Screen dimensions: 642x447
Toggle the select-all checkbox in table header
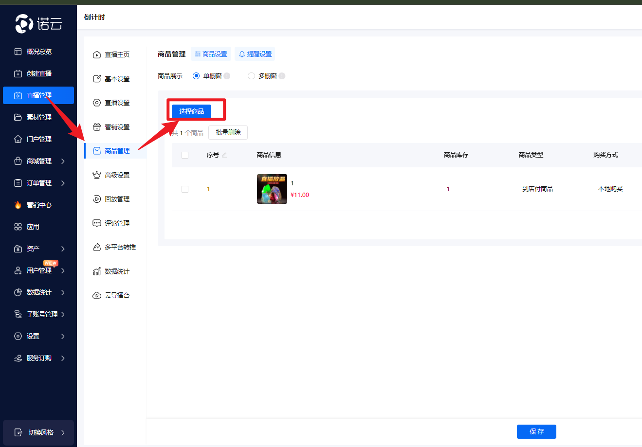click(x=185, y=155)
